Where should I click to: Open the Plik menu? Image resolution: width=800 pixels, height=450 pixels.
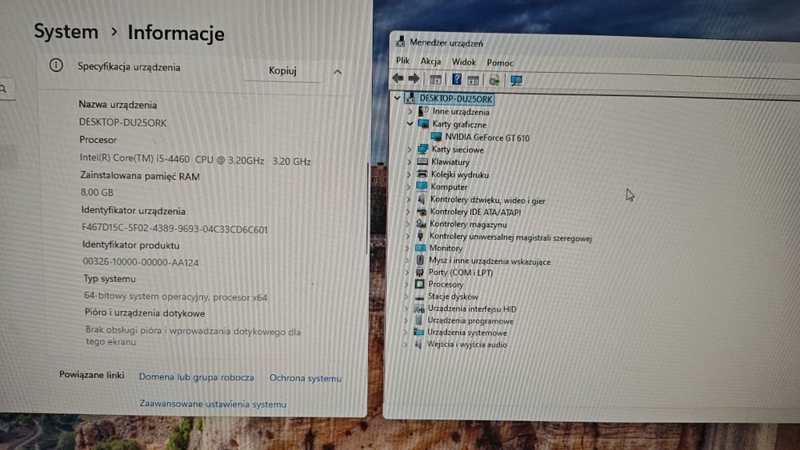pyautogui.click(x=402, y=60)
